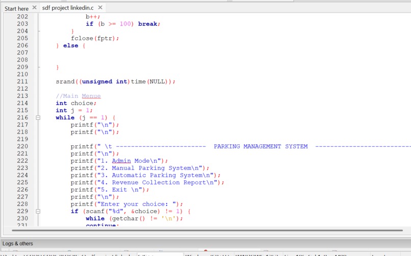Viewport: 411px width, 256px height.
Task: Click the '4. Revenue Collection Report' printf line
Action: click(147, 183)
